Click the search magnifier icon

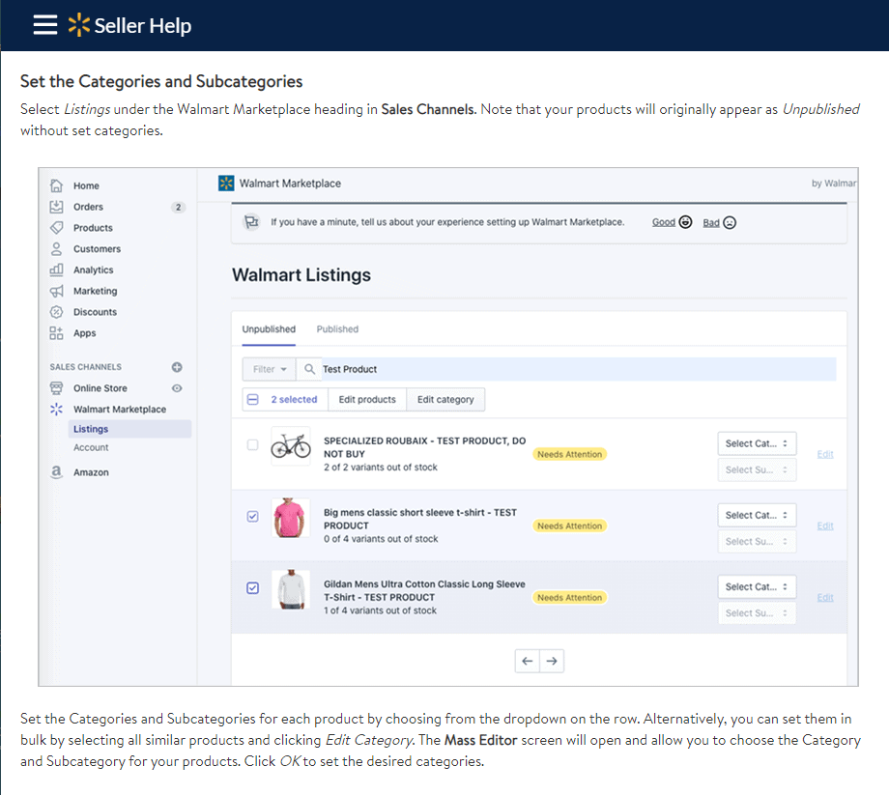tap(309, 369)
